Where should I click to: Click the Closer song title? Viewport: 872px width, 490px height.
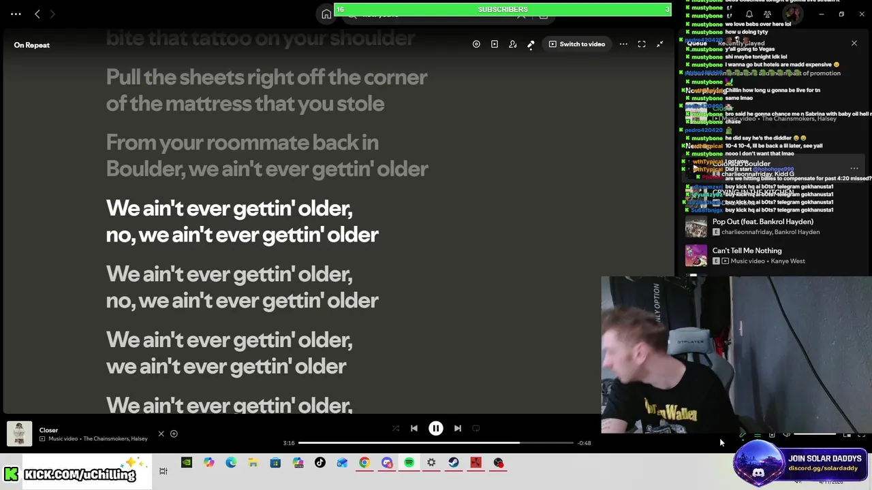[48, 430]
